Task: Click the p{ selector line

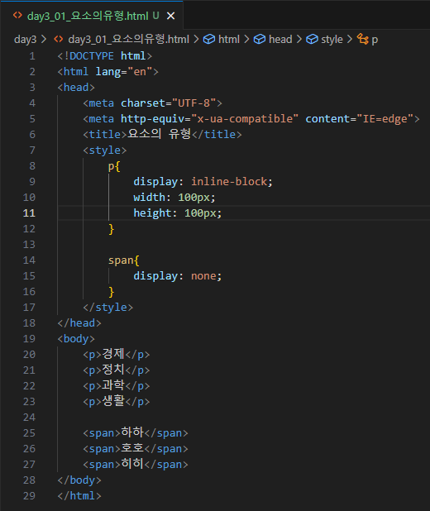Action: point(114,166)
